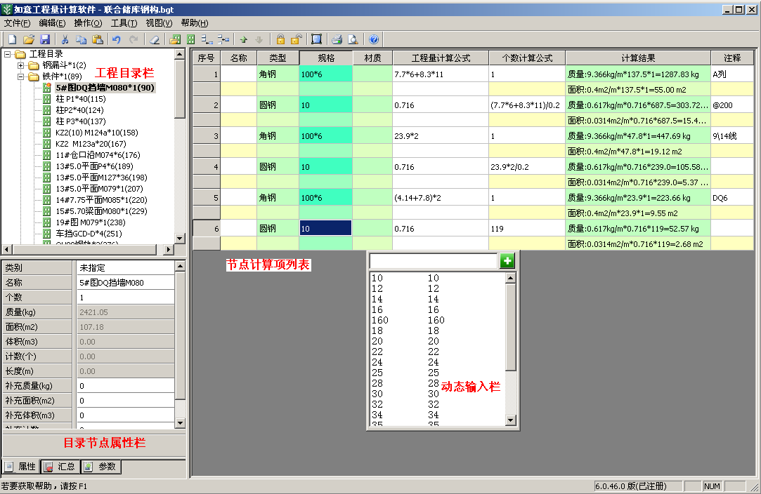
Task: Click formula cell (4.14+7.8)*2
Action: click(x=441, y=198)
